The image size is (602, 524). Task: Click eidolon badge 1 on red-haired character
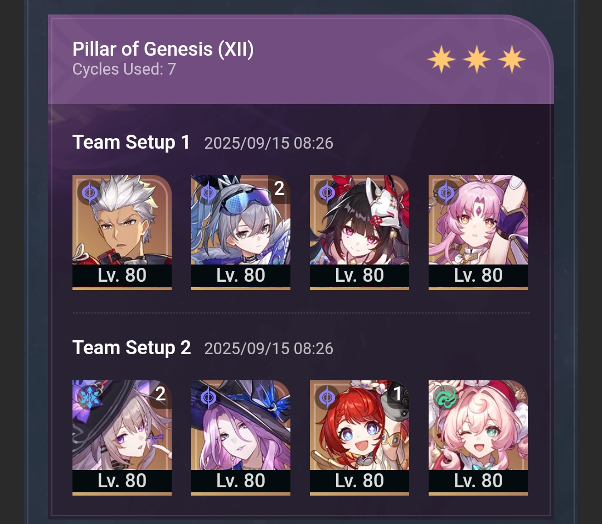[x=398, y=394]
